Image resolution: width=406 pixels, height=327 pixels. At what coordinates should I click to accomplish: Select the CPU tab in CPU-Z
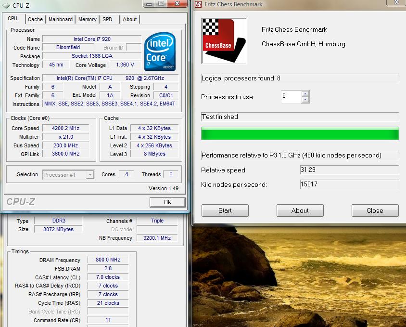pyautogui.click(x=13, y=19)
